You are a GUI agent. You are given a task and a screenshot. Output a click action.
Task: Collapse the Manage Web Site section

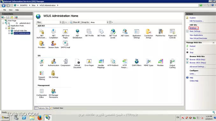pos(213,43)
